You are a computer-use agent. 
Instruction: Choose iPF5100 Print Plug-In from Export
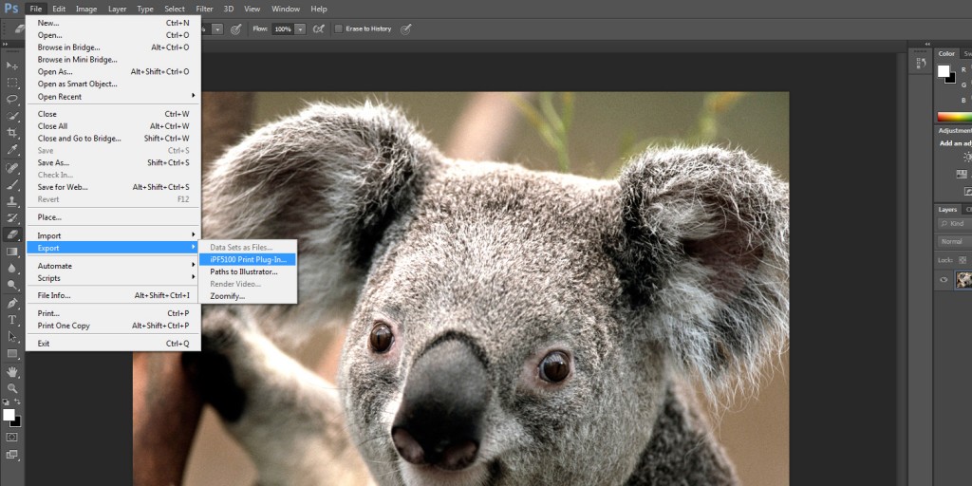click(x=248, y=260)
